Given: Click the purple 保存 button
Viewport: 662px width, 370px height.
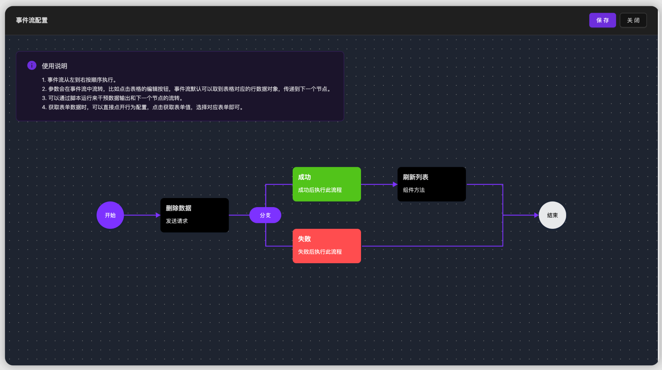Looking at the screenshot, I should tap(602, 20).
